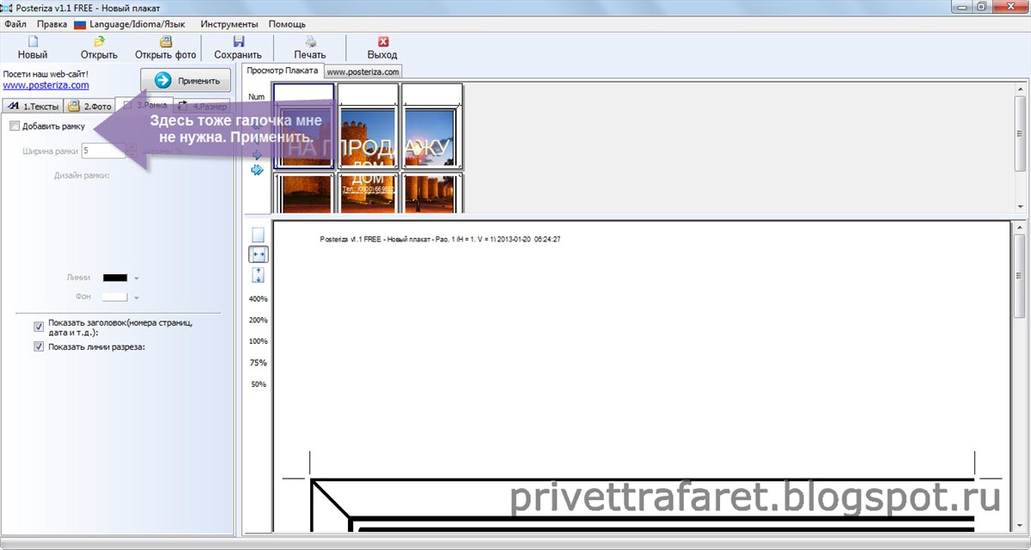Uncheck Показать линии разреза option
The image size is (1031, 550).
[x=39, y=347]
